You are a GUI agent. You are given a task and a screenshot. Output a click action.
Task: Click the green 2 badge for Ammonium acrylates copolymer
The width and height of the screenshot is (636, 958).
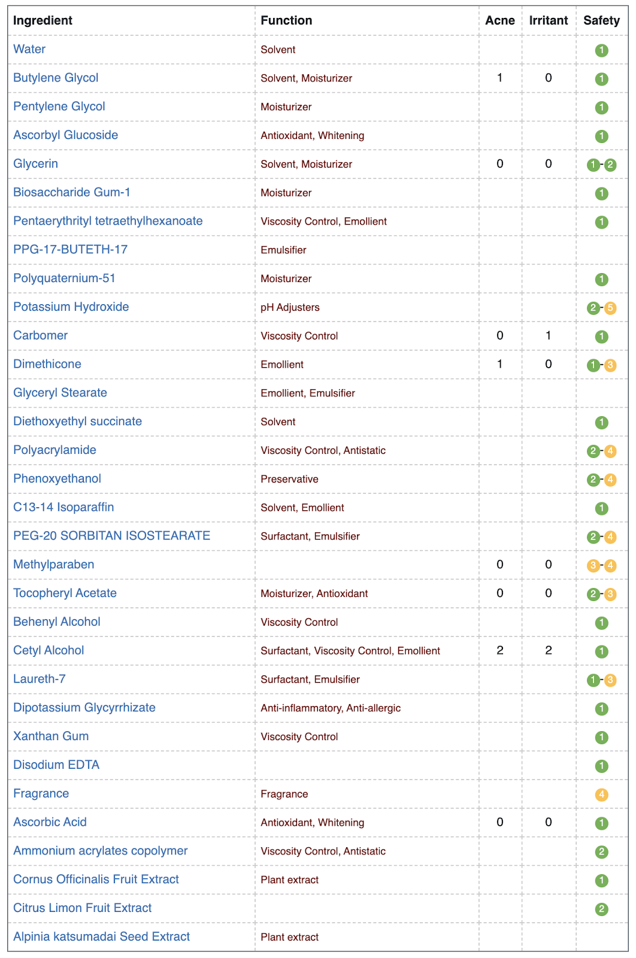pos(602,852)
